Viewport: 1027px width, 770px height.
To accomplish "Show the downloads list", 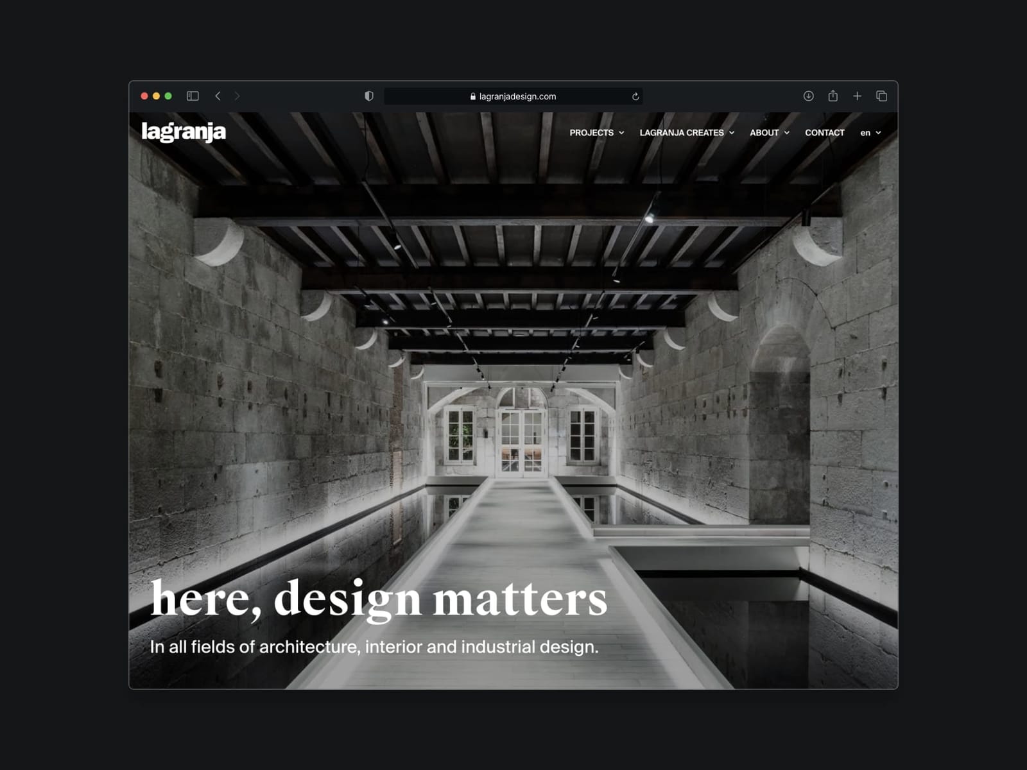I will click(x=809, y=96).
